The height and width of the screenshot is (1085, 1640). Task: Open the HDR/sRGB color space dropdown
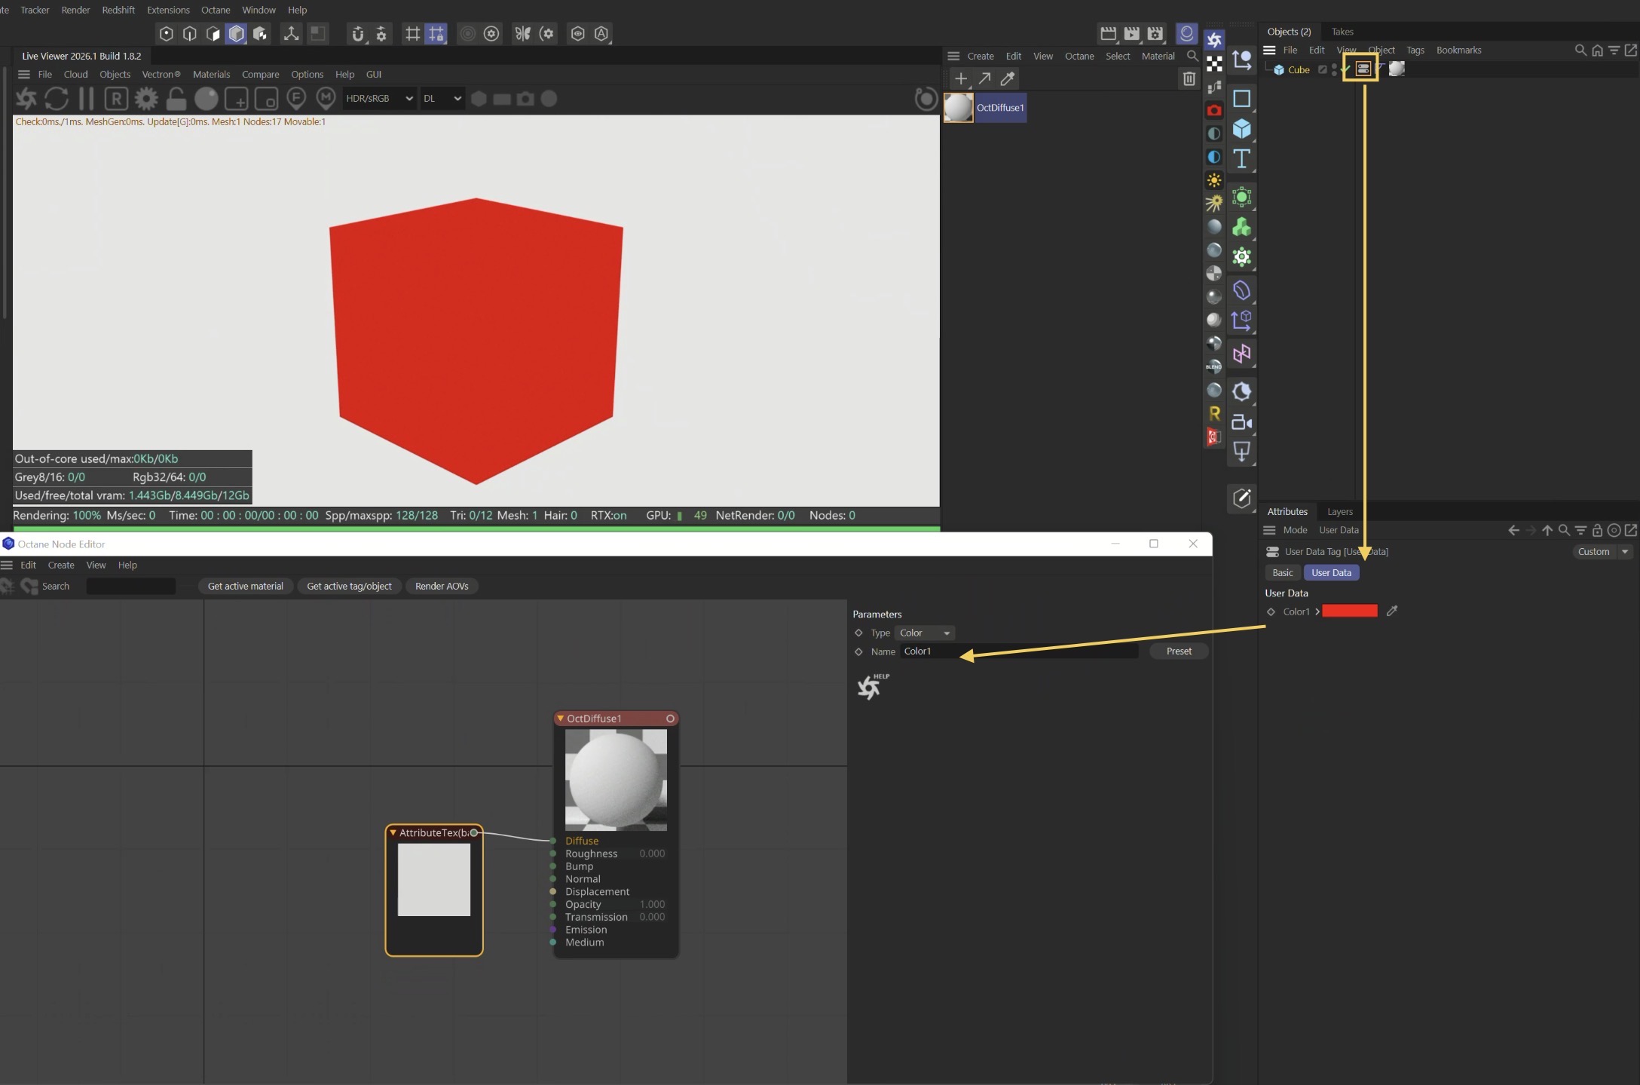[378, 99]
